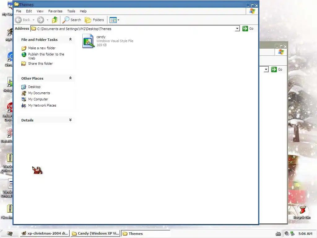Image resolution: width=317 pixels, height=238 pixels.
Task: Open the Back history dropdown arrow
Action: 33,20
